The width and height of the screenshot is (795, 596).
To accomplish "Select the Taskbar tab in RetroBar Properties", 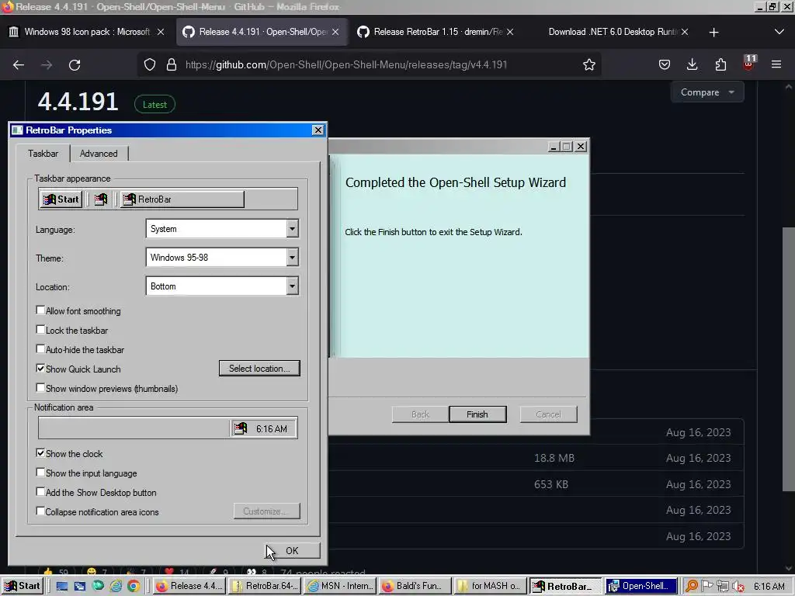I will 43,153.
